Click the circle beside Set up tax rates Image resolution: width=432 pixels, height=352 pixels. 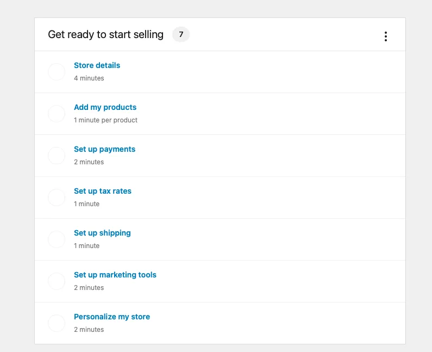[x=57, y=197]
